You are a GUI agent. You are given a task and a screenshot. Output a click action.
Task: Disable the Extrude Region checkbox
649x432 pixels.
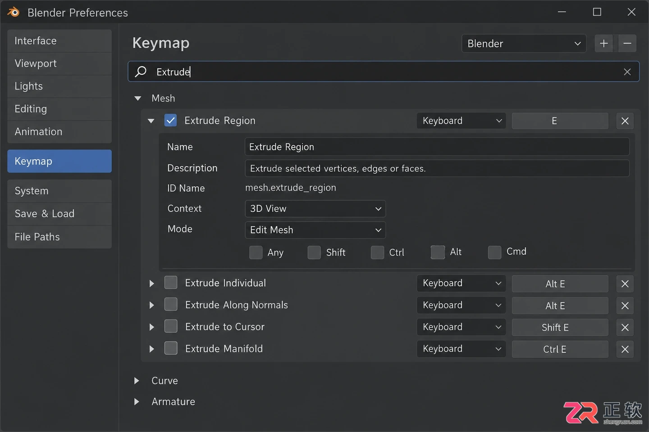171,121
